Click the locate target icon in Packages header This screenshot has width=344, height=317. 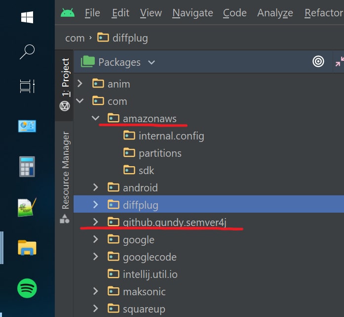point(318,61)
